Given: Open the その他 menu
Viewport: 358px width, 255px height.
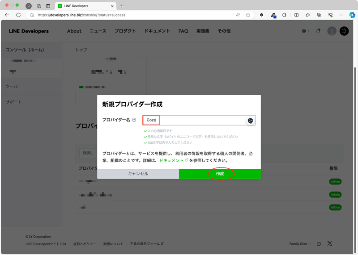Looking at the screenshot, I should click(x=224, y=31).
